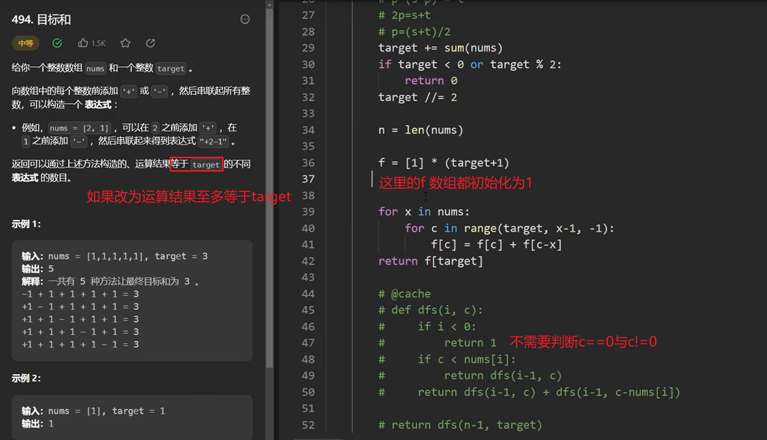Screen dimensions: 767x440
Task: Click inside the 示例 1 example block
Action: coord(132,300)
